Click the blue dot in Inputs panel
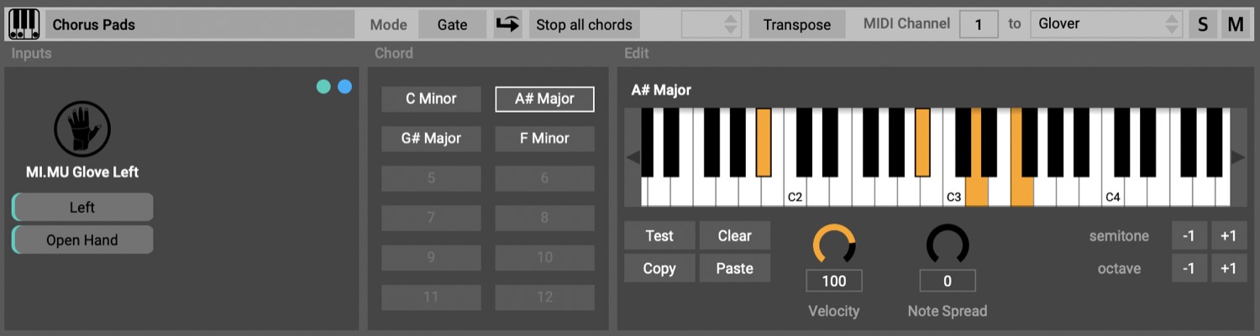 [344, 87]
